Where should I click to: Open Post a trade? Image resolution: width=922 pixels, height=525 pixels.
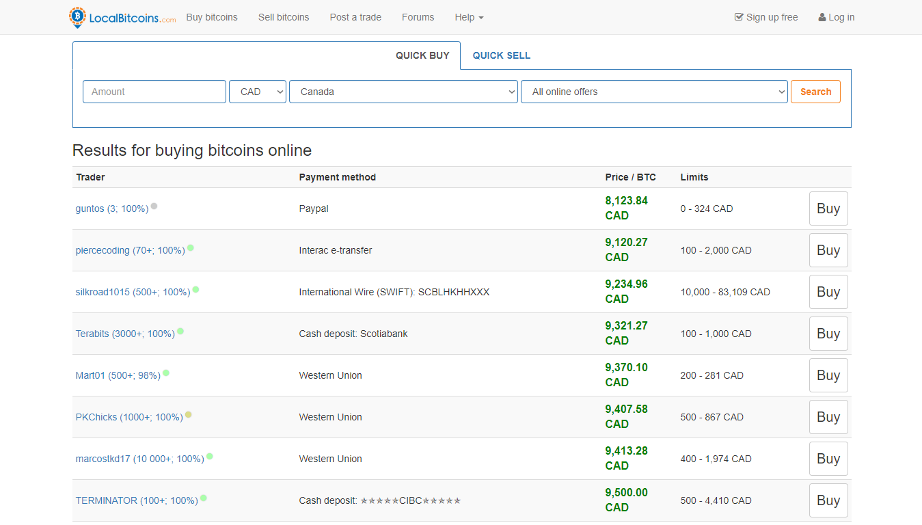coord(355,17)
